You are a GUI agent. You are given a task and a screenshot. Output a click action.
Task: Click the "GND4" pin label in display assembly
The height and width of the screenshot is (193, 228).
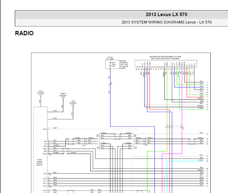pyautogui.click(x=147, y=64)
